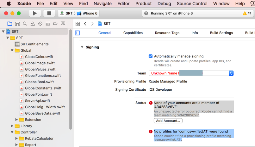The height and width of the screenshot is (147, 255).
Task: Open the Product menu
Action: click(143, 3)
